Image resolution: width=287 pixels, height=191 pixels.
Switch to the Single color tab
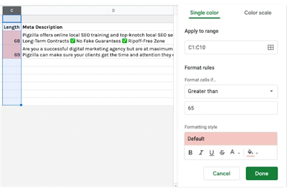point(204,13)
